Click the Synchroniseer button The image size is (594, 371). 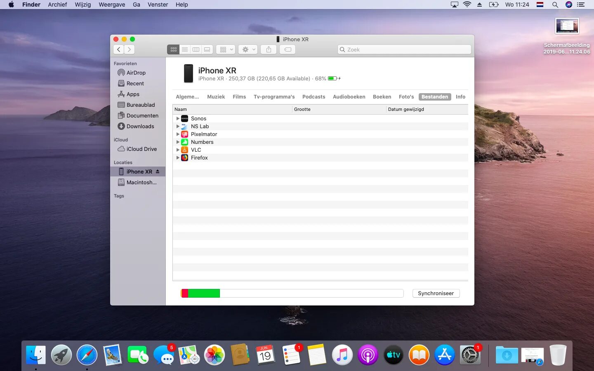click(436, 293)
